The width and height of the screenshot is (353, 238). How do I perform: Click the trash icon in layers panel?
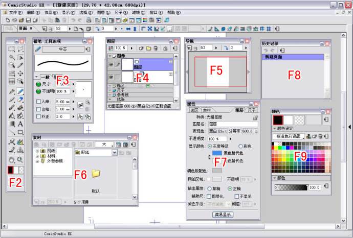(x=157, y=48)
